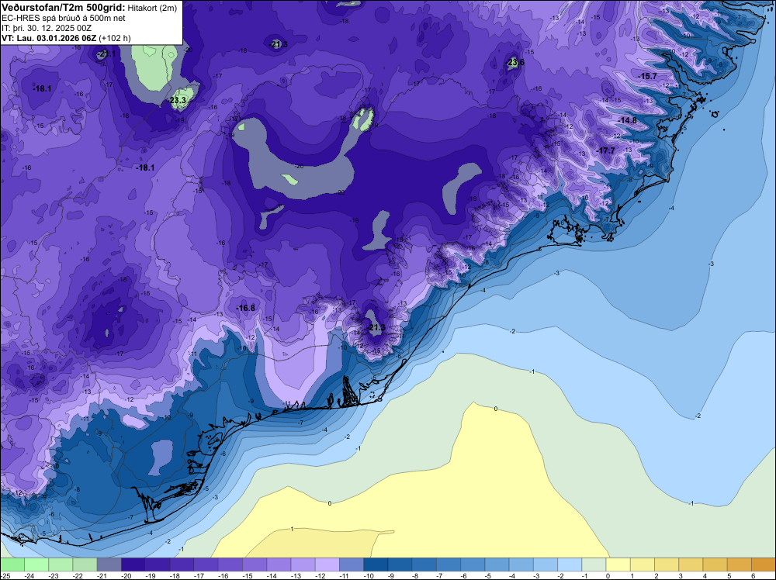Click the Hitakort (2m) label
The image size is (776, 580).
point(152,8)
